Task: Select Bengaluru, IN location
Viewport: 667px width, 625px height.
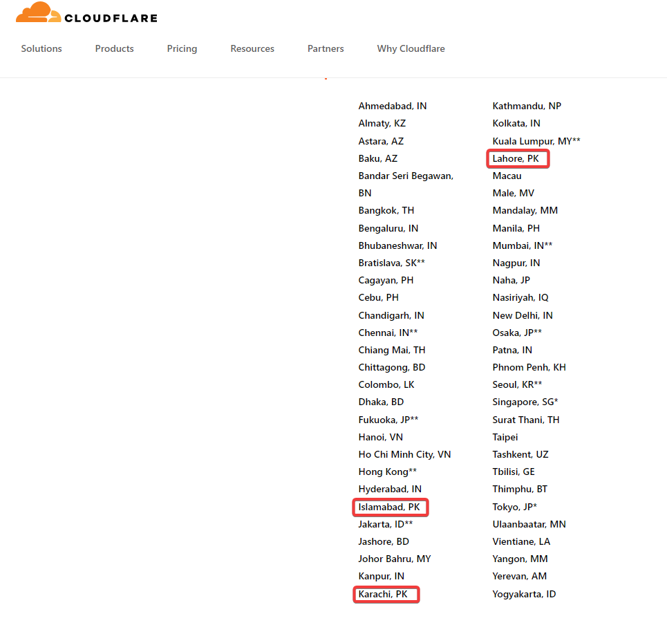Action: 388,228
